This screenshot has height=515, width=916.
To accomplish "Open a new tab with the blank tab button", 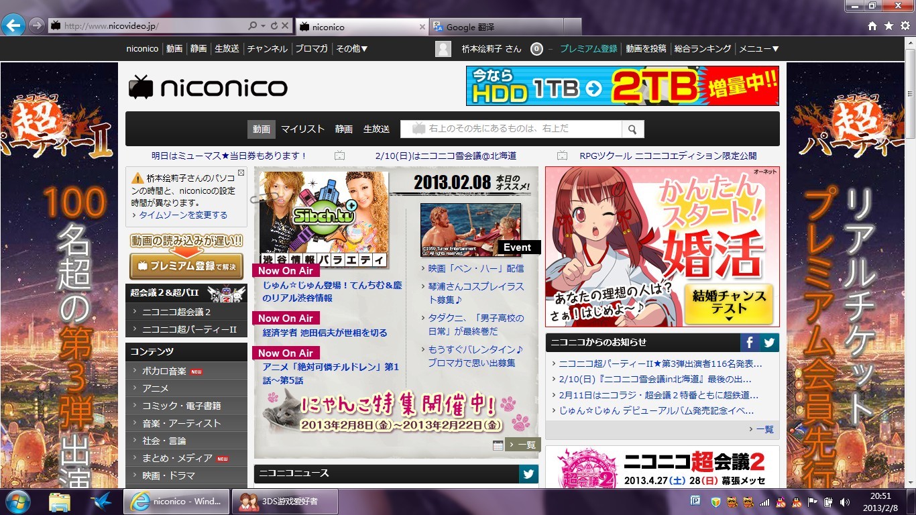I will (573, 27).
